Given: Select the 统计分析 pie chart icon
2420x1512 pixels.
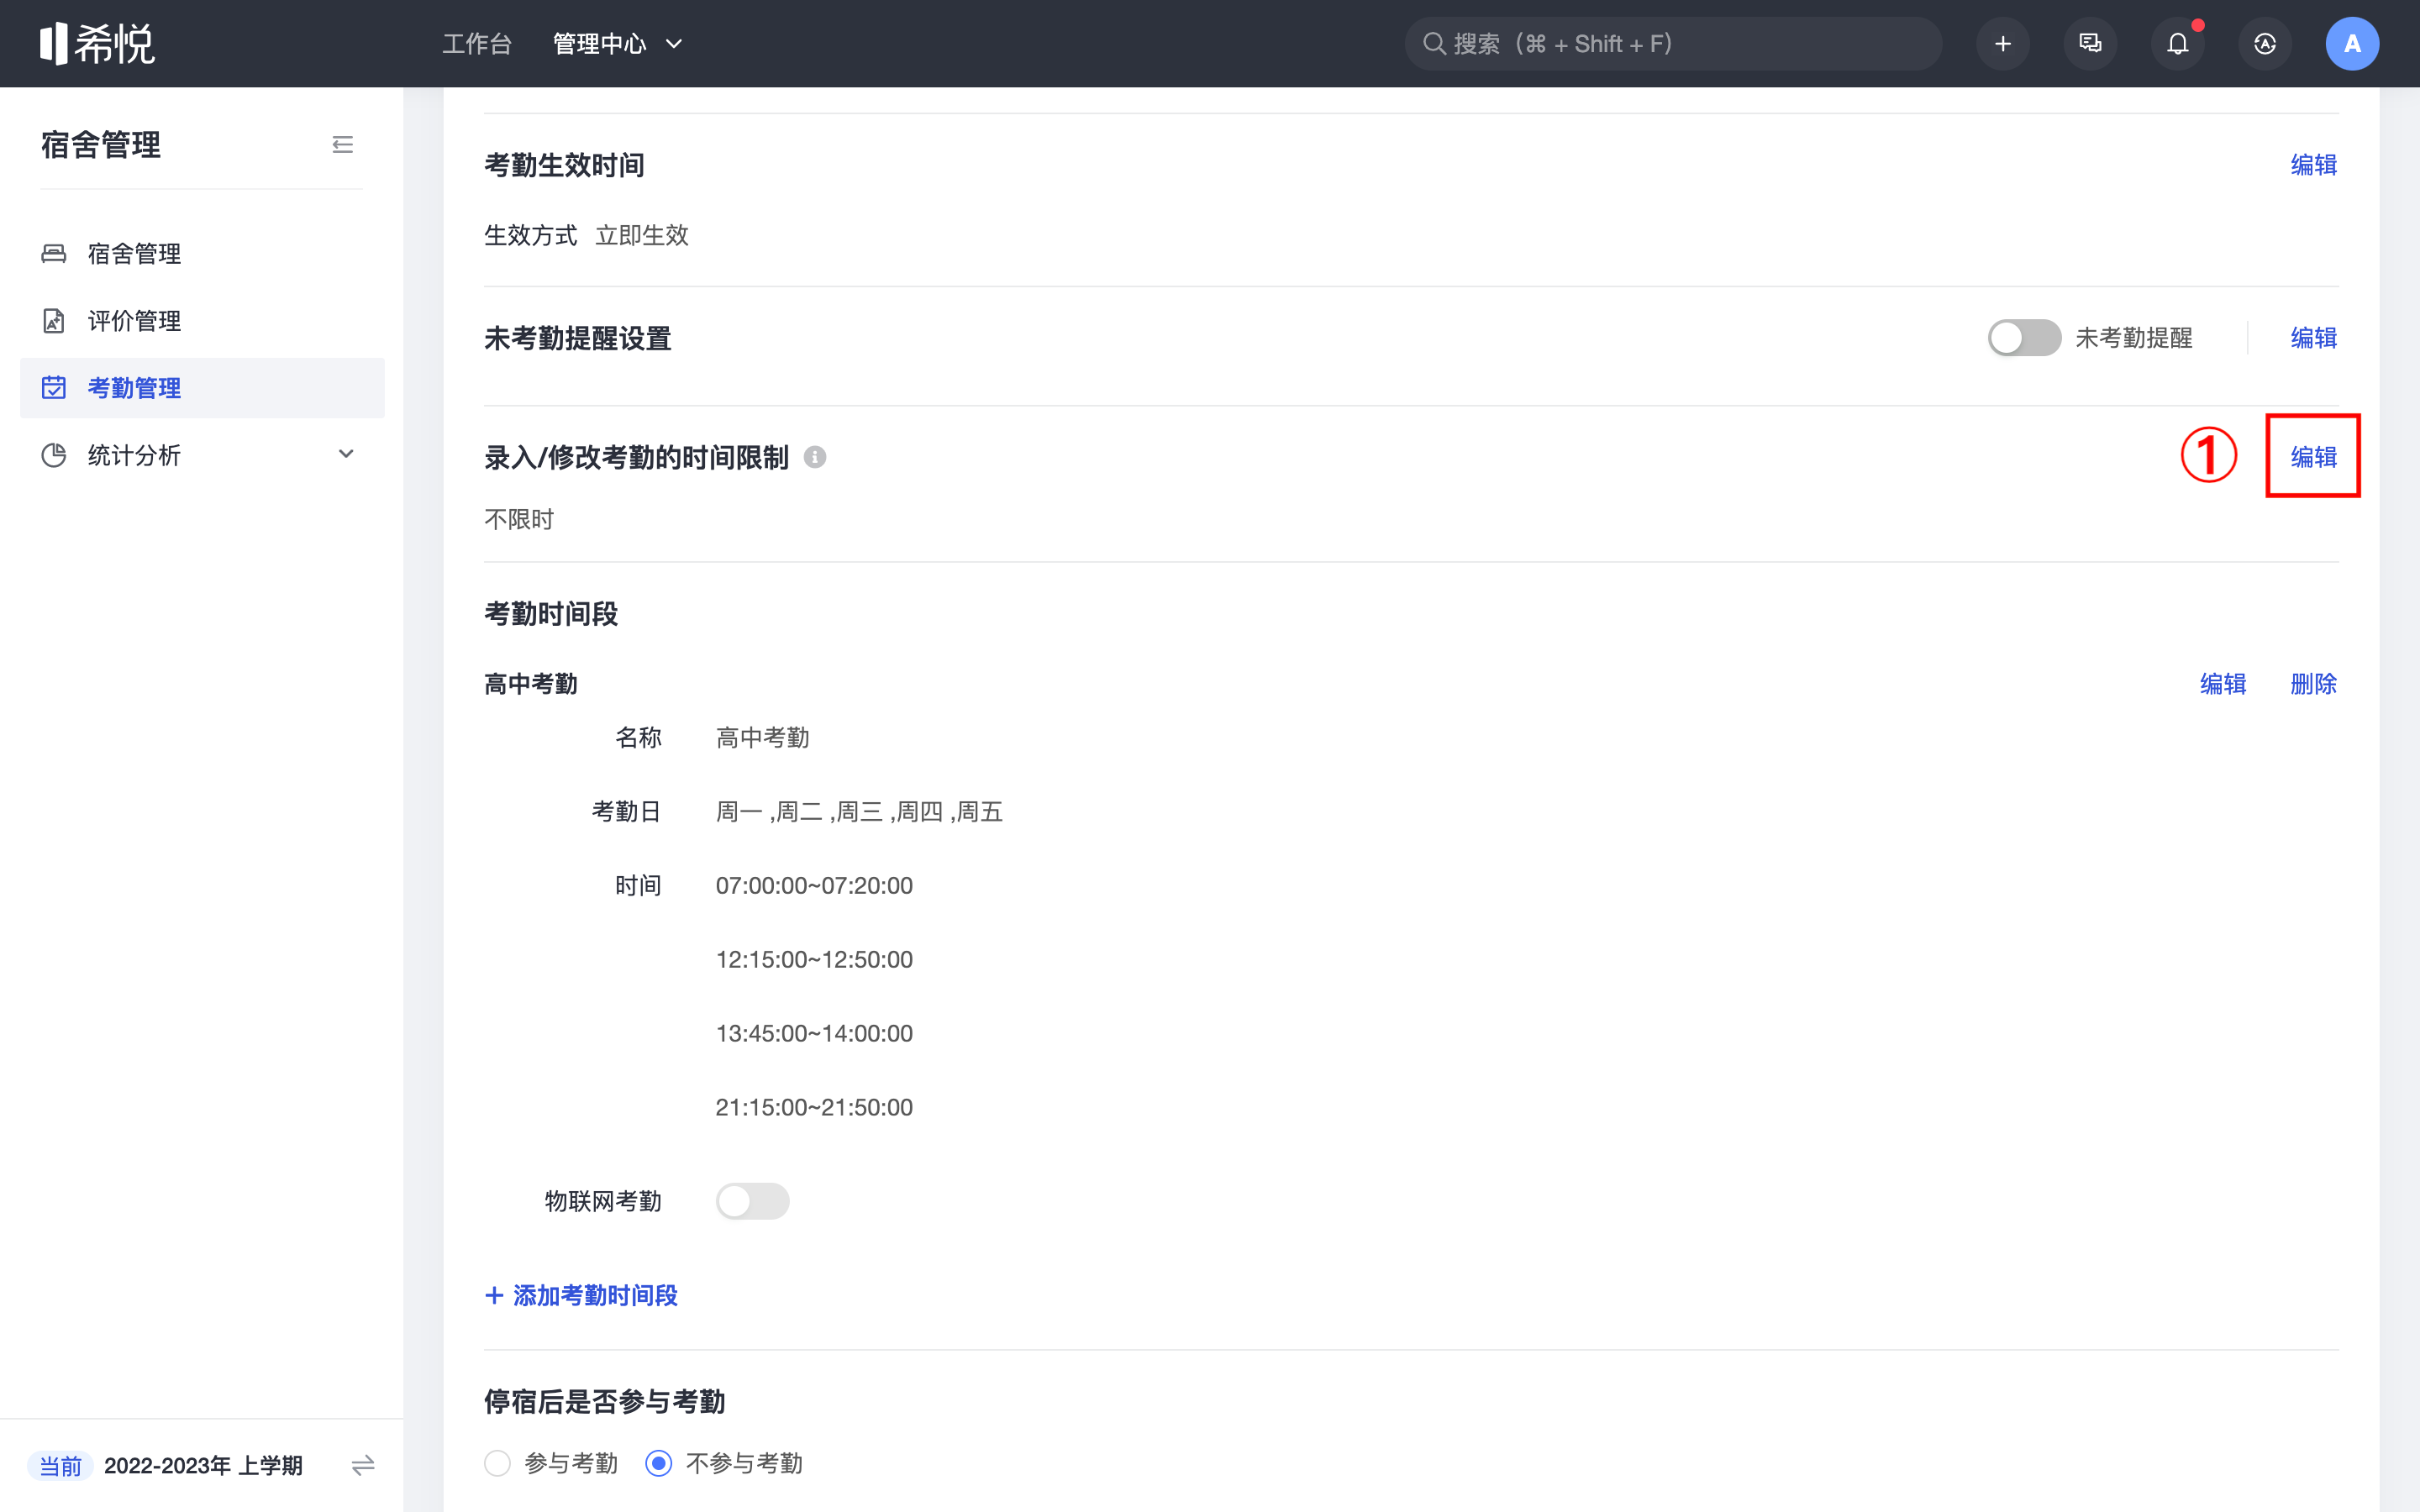Looking at the screenshot, I should 54,455.
